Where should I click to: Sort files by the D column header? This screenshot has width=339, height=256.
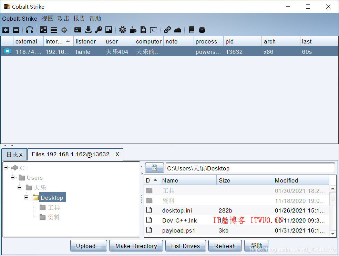point(152,180)
